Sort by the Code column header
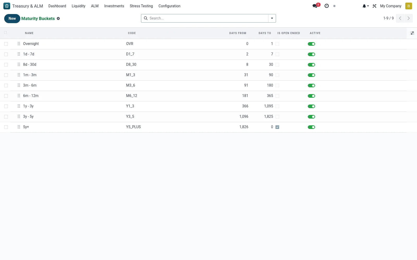Screen dimensions: 417x260 [x=132, y=33]
